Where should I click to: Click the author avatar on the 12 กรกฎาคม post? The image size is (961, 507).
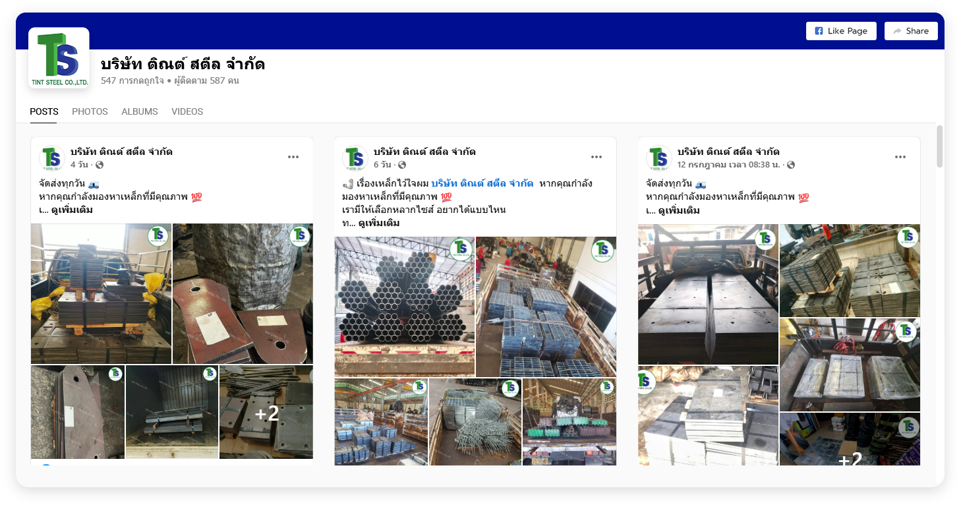[658, 158]
